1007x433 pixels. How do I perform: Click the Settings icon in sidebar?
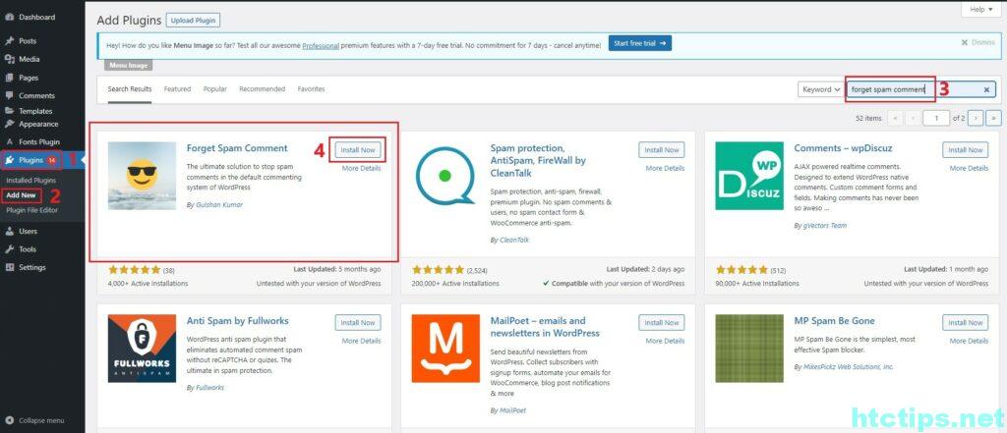pyautogui.click(x=10, y=267)
